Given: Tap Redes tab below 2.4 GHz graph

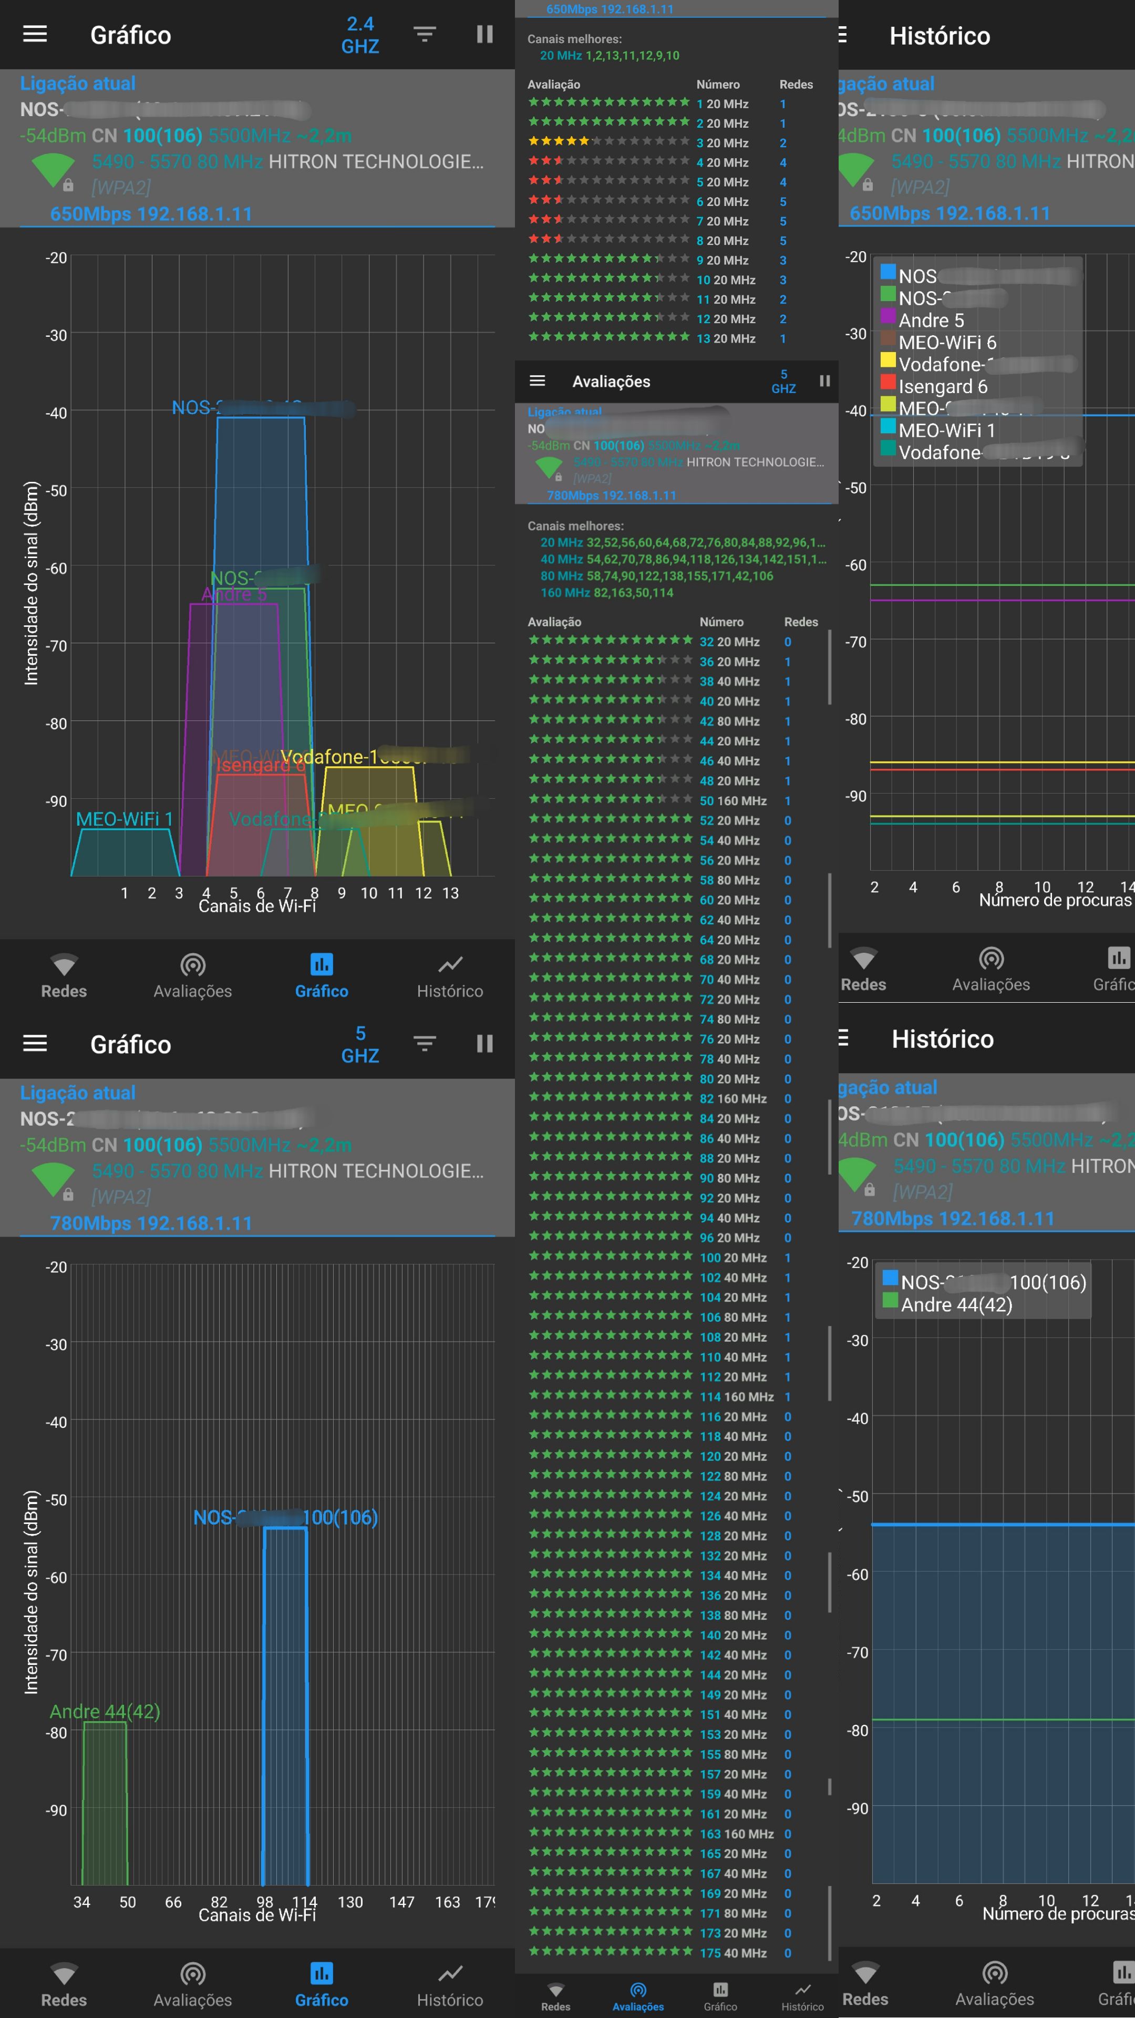Looking at the screenshot, I should pos(64,976).
